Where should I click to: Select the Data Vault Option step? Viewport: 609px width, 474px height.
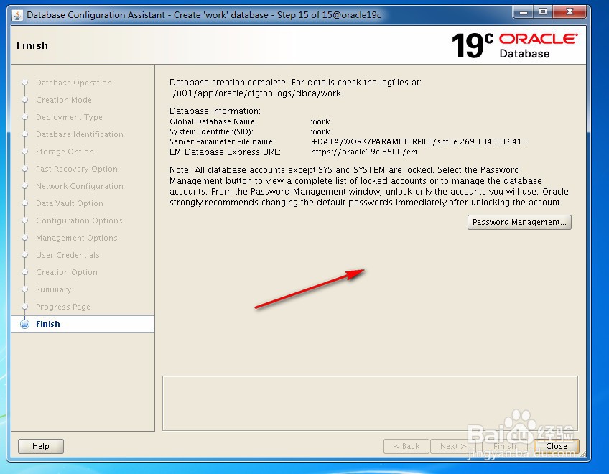70,203
